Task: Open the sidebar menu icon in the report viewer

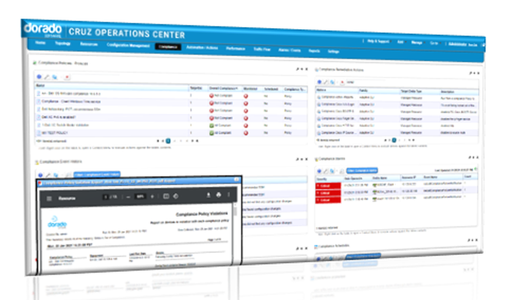Action: click(50, 197)
